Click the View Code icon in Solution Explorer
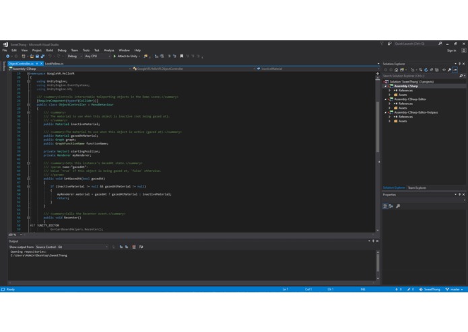The height and width of the screenshot is (332, 468). point(444,70)
